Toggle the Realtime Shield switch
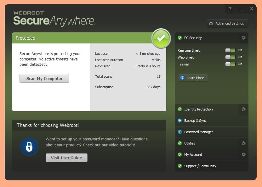262x187 pixels. point(230,50)
